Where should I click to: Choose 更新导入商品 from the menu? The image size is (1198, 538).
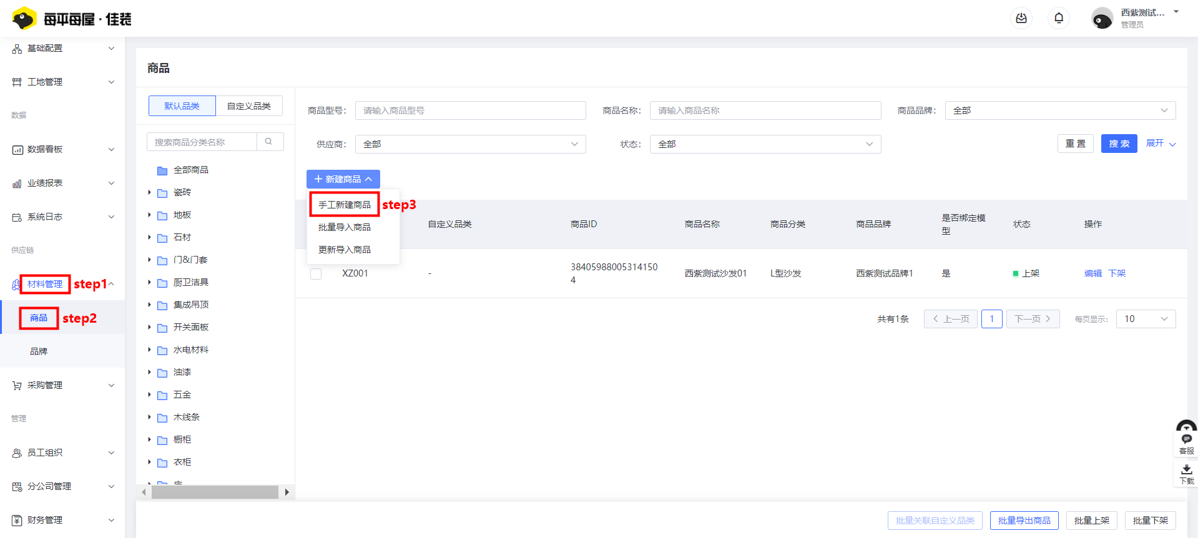(x=345, y=250)
